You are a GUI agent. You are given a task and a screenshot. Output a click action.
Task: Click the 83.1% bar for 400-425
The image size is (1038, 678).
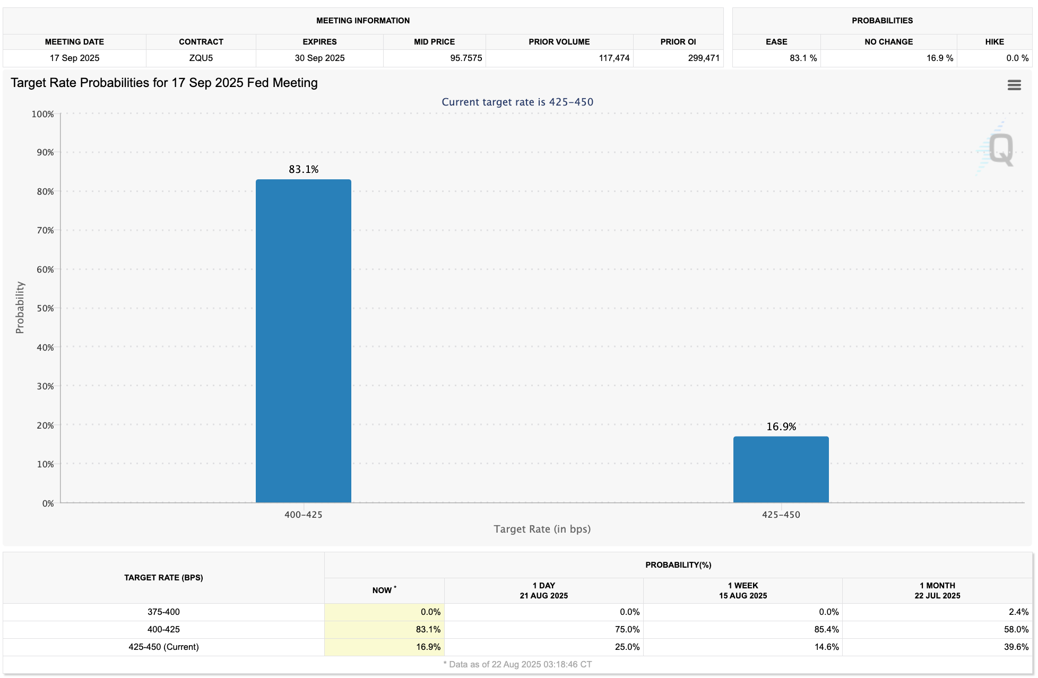tap(303, 341)
